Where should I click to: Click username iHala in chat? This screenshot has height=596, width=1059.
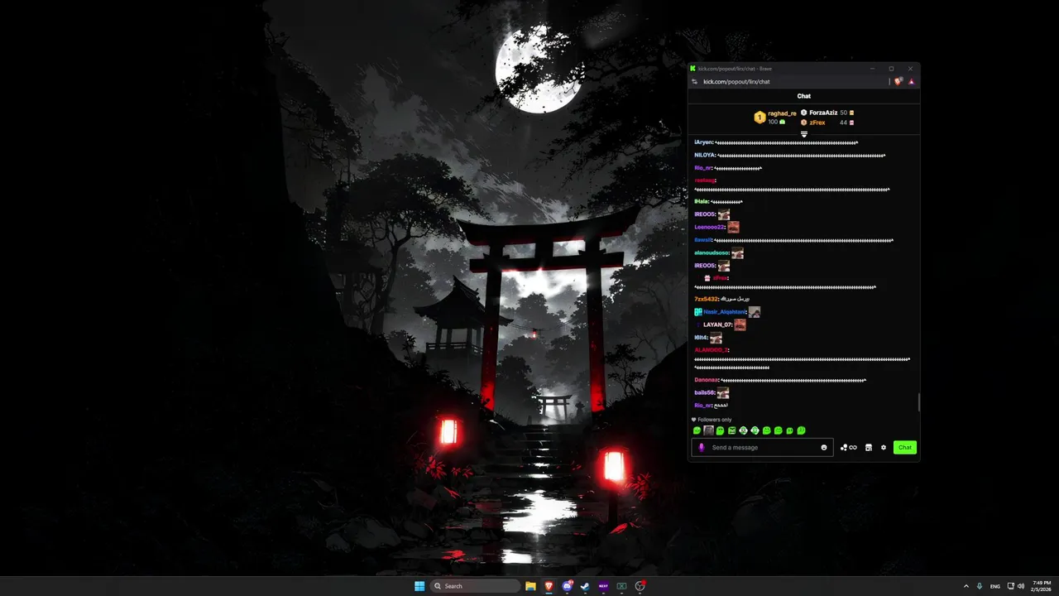(702, 201)
